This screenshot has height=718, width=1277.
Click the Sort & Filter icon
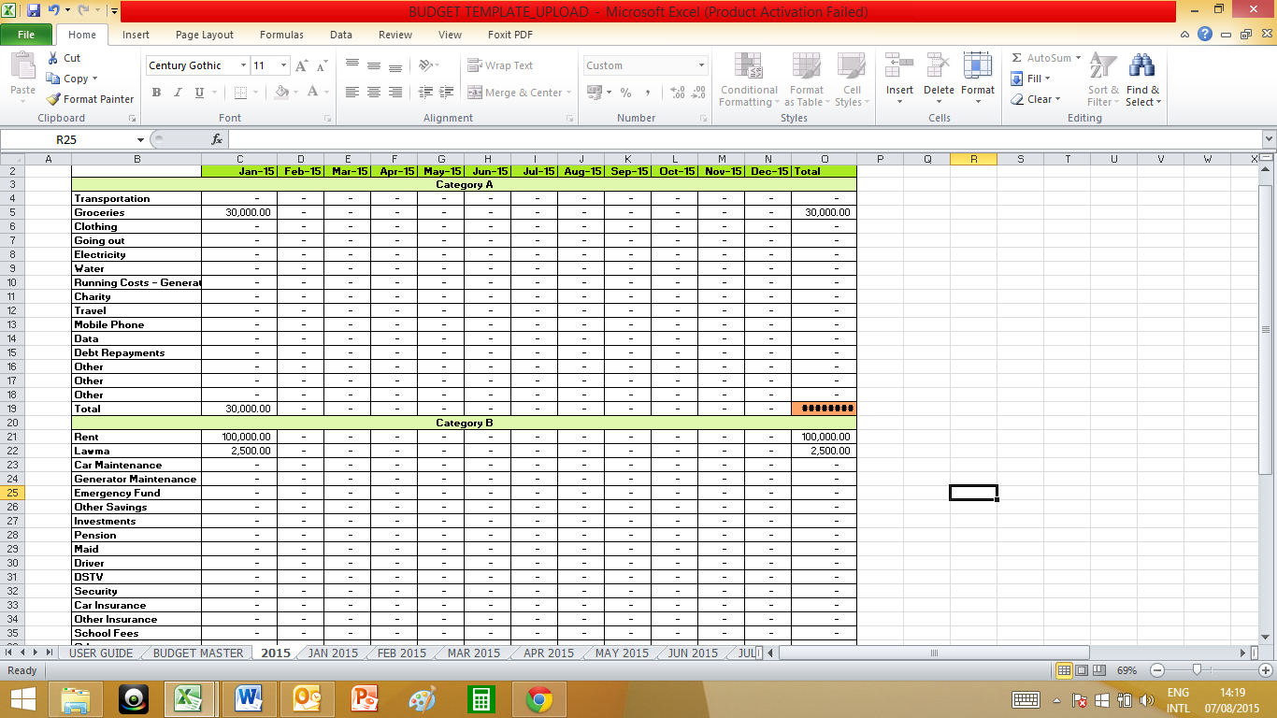point(1103,67)
